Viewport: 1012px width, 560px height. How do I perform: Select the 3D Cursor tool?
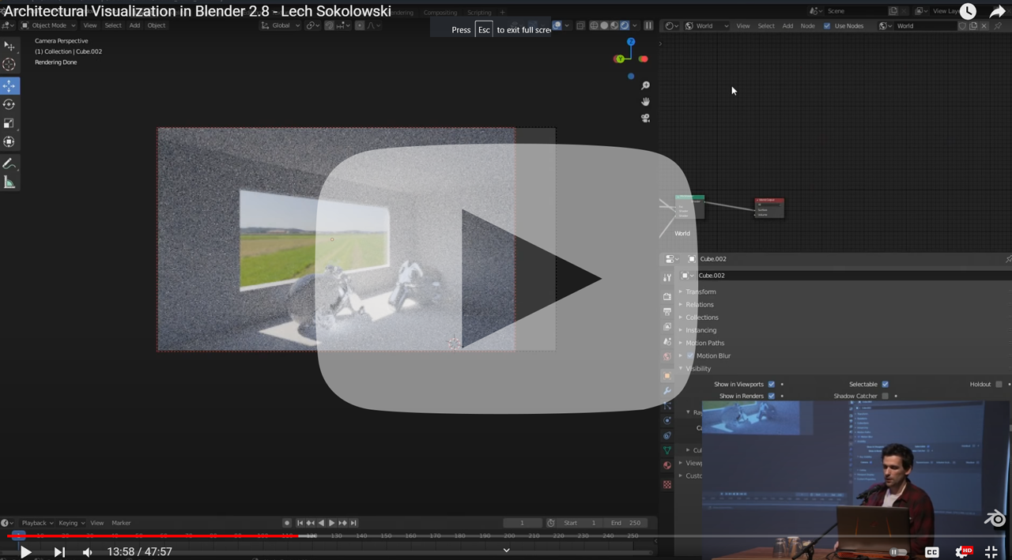(9, 65)
